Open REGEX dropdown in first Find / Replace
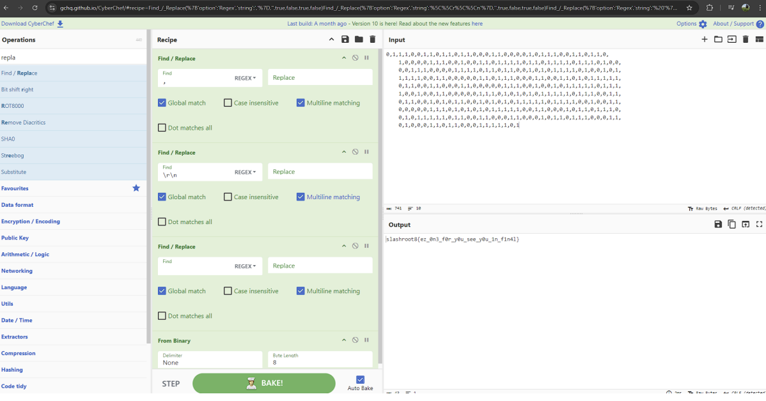The width and height of the screenshot is (766, 401). tap(246, 78)
